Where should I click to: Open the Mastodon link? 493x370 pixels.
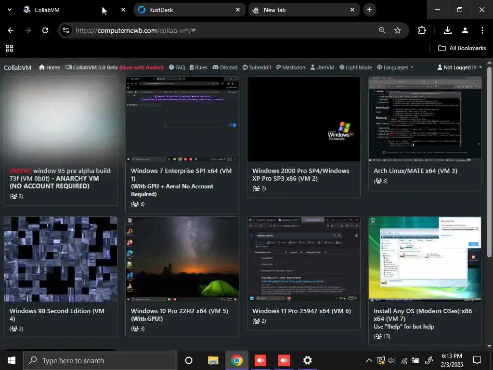coord(291,67)
